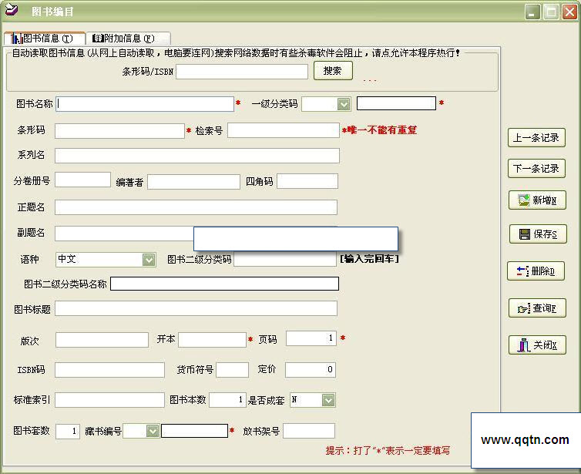Viewport: 581px width, 474px height.
Task: Click the 条形码/ISBN input field
Action: pyautogui.click(x=242, y=72)
